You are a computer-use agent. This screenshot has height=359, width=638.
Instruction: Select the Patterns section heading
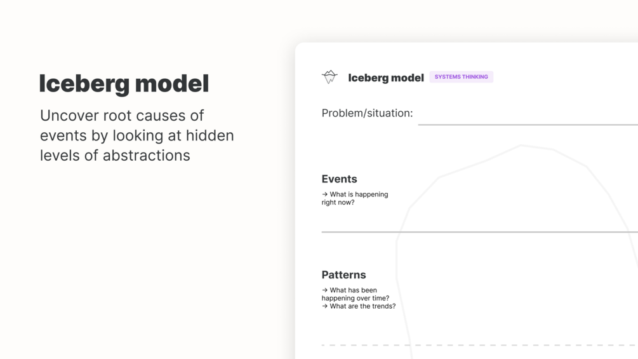343,275
